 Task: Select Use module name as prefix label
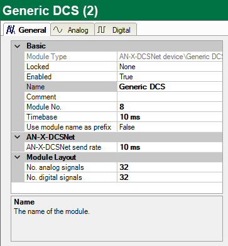pos(68,127)
